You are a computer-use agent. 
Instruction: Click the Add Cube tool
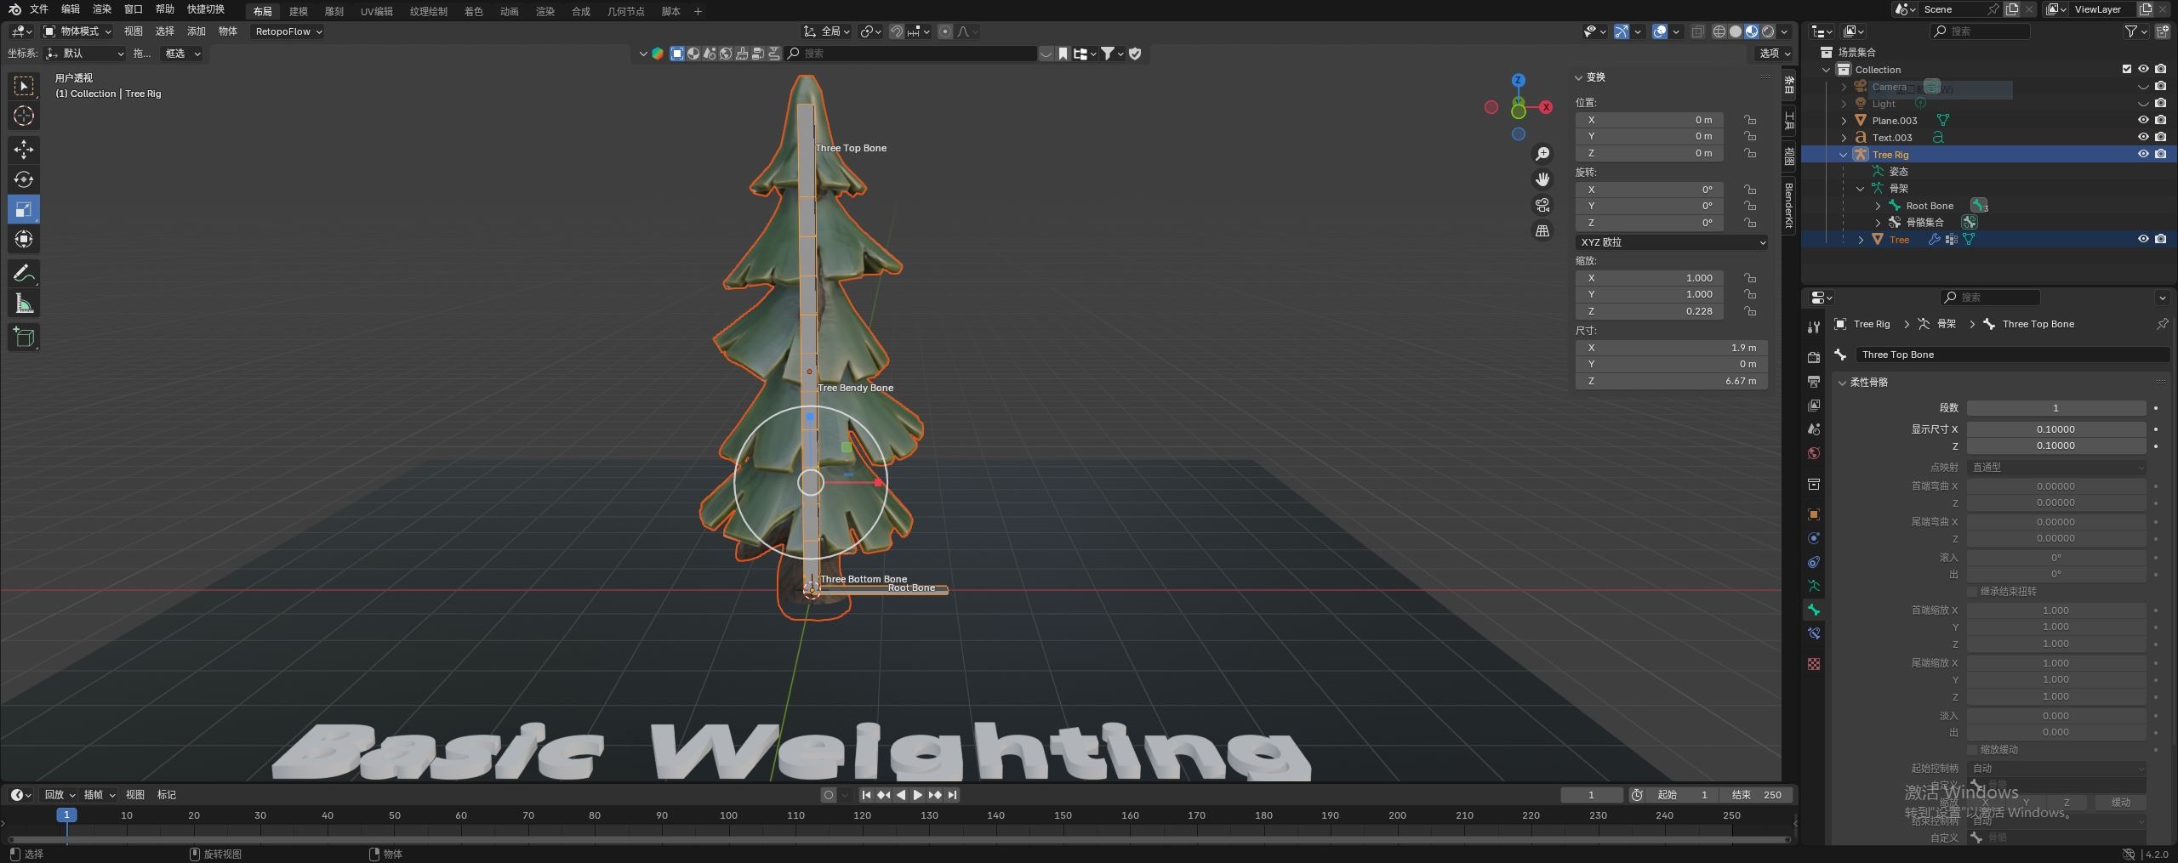(x=24, y=338)
